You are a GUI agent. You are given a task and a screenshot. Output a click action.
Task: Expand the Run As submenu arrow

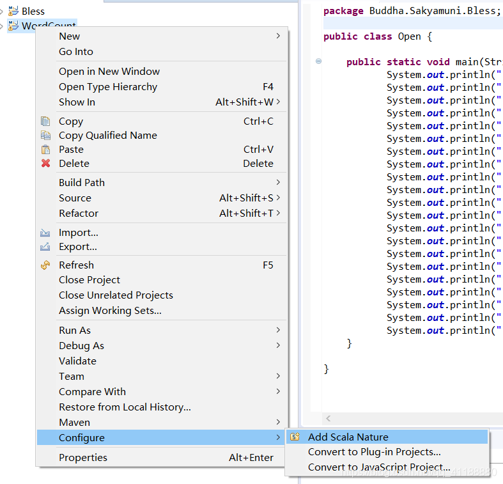pyautogui.click(x=278, y=330)
